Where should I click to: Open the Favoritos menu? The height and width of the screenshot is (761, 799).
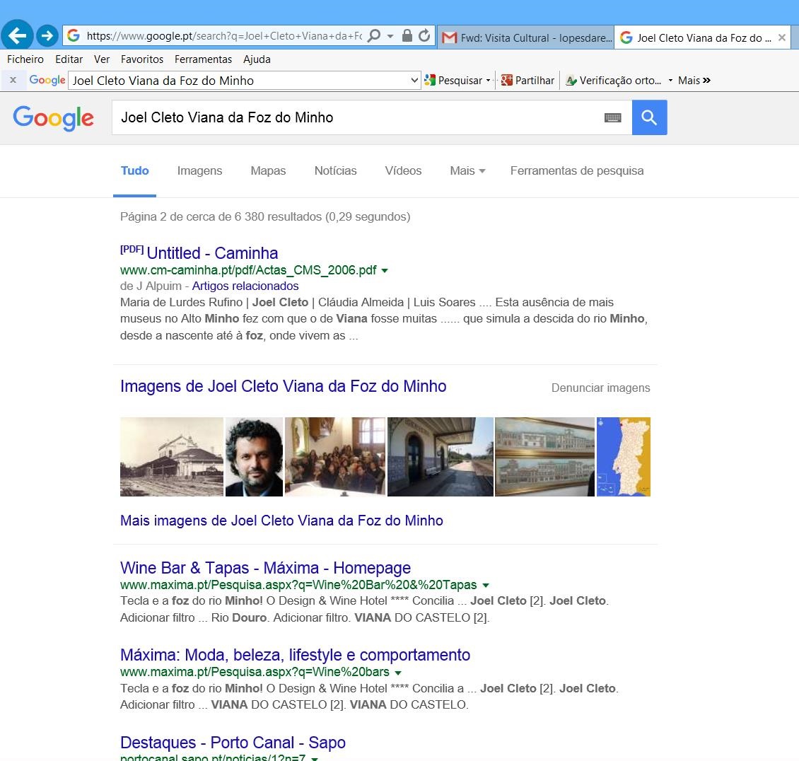click(x=141, y=59)
